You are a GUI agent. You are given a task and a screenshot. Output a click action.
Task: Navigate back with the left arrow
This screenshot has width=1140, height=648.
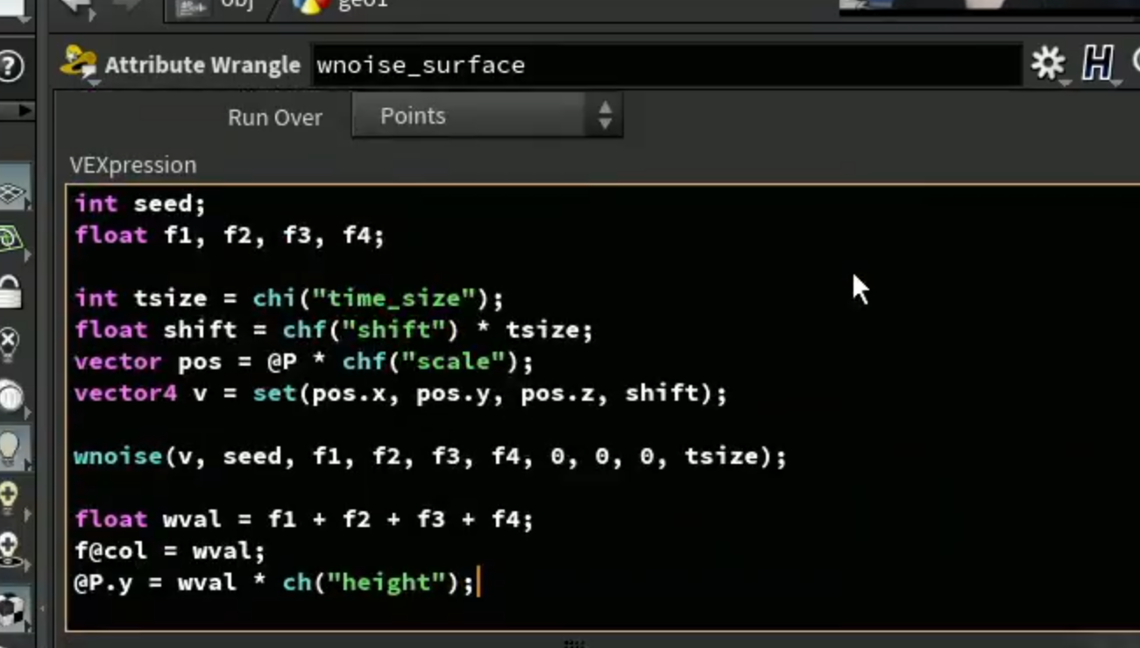pos(76,7)
